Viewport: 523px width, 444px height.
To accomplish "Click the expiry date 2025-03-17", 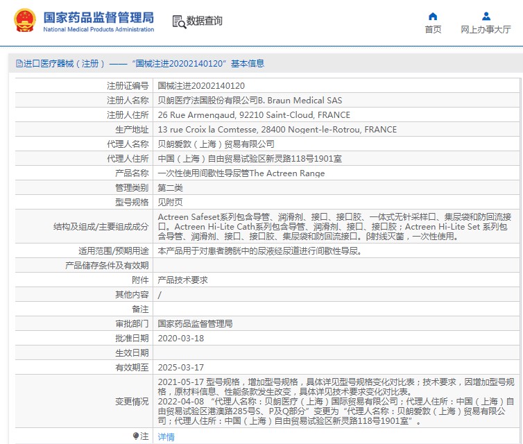I will [181, 367].
